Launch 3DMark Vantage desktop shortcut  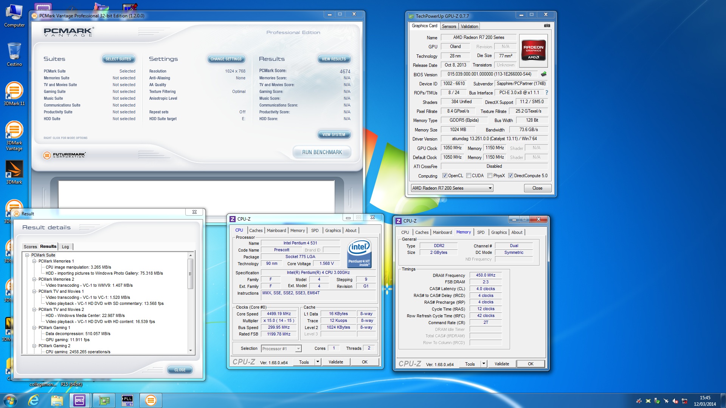coord(14,135)
